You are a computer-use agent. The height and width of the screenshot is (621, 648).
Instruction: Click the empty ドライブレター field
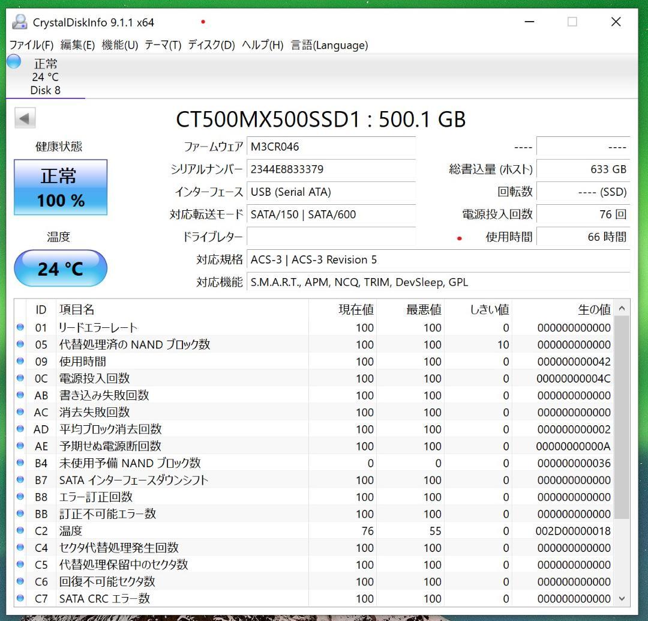point(331,237)
